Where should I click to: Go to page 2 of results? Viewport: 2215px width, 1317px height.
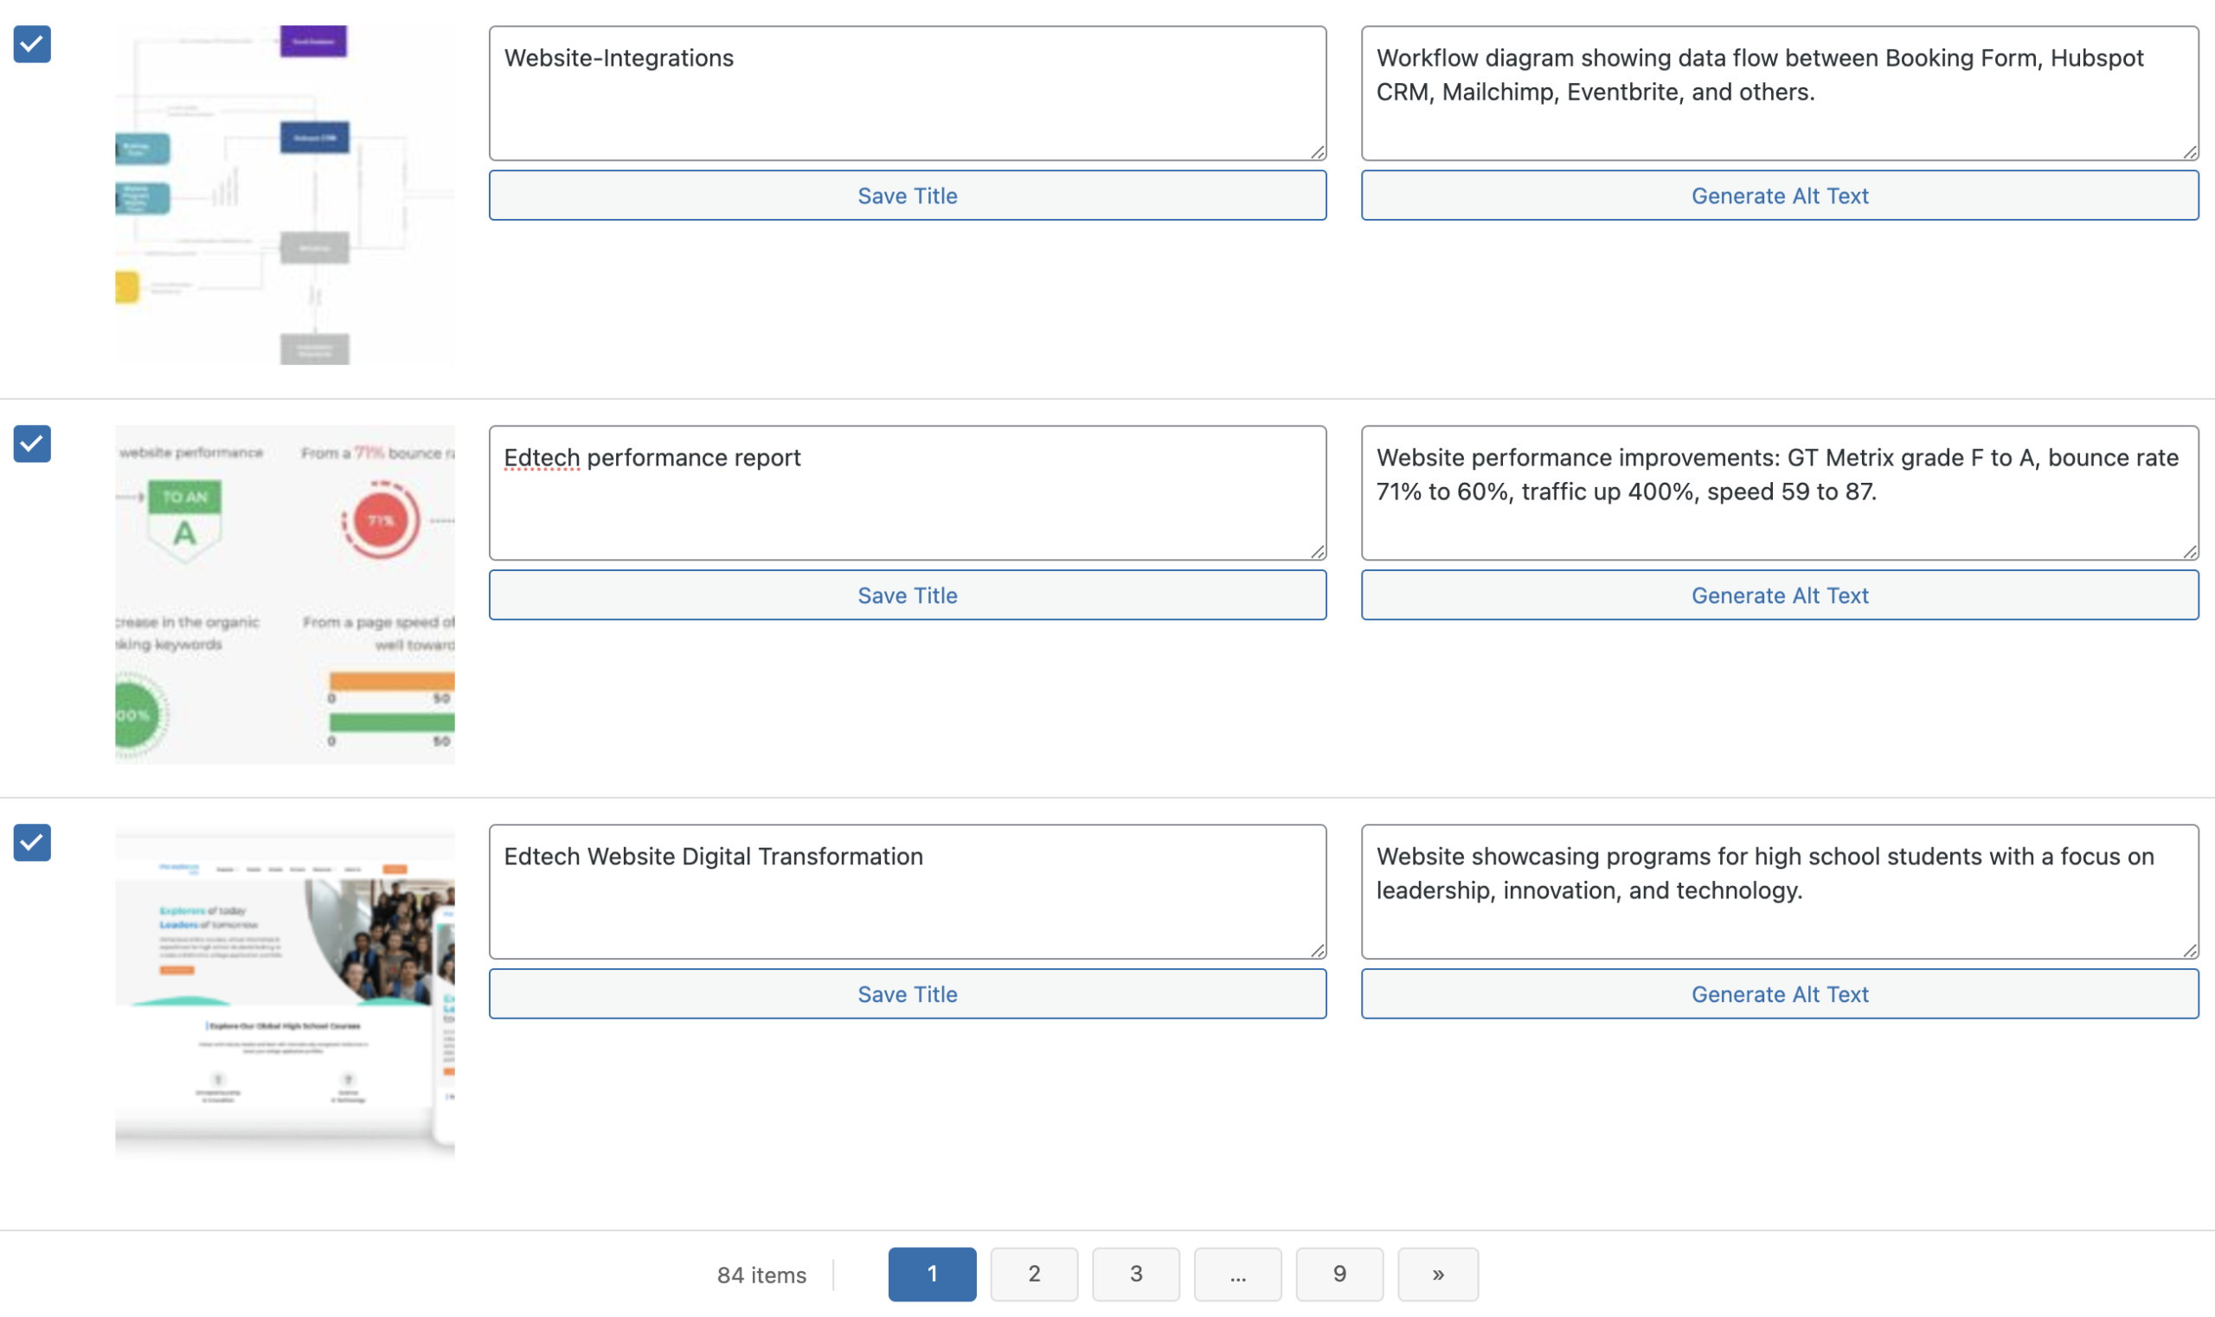pyautogui.click(x=1034, y=1275)
